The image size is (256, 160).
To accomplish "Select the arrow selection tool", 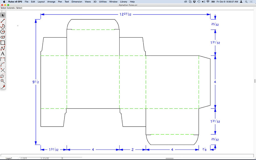I will coord(3,15).
